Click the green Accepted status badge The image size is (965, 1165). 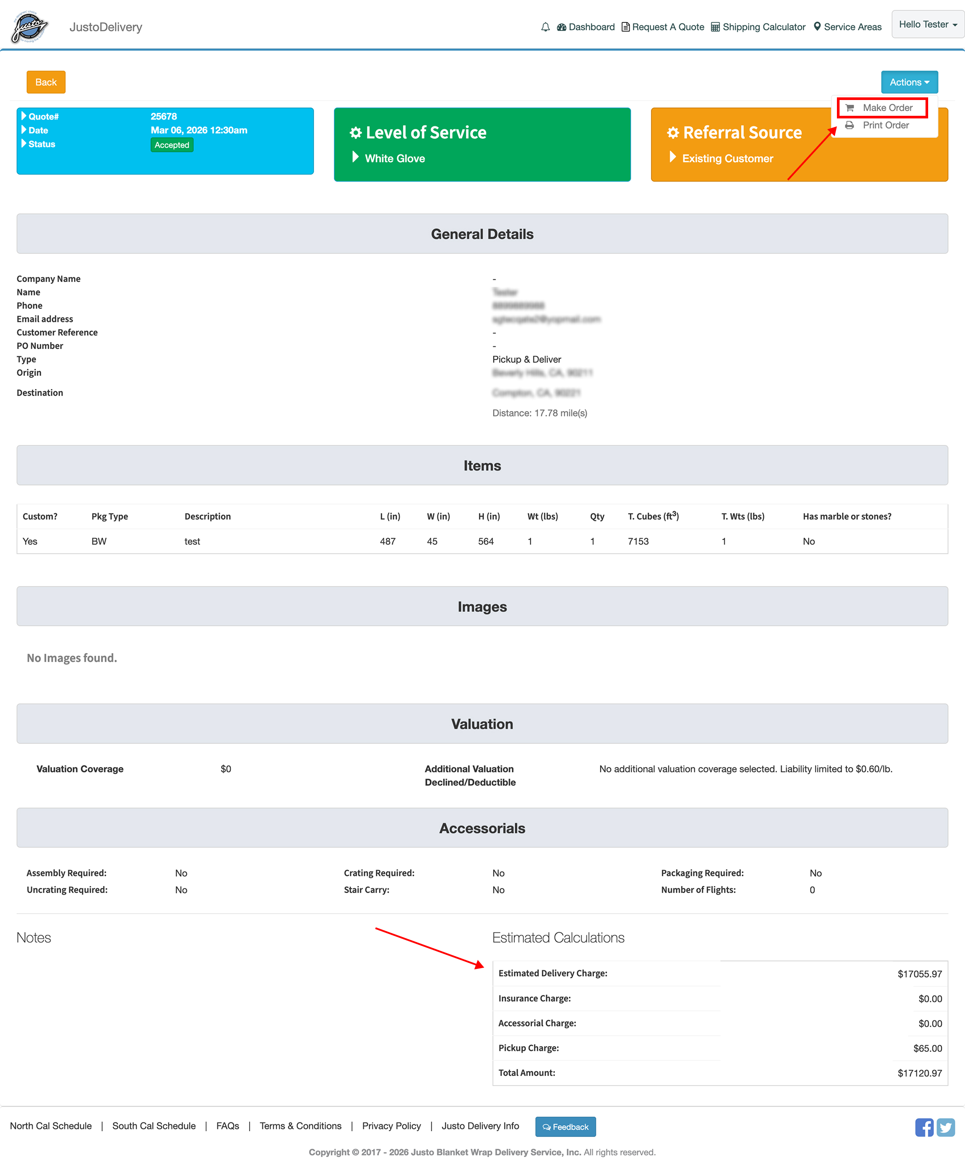coord(172,145)
